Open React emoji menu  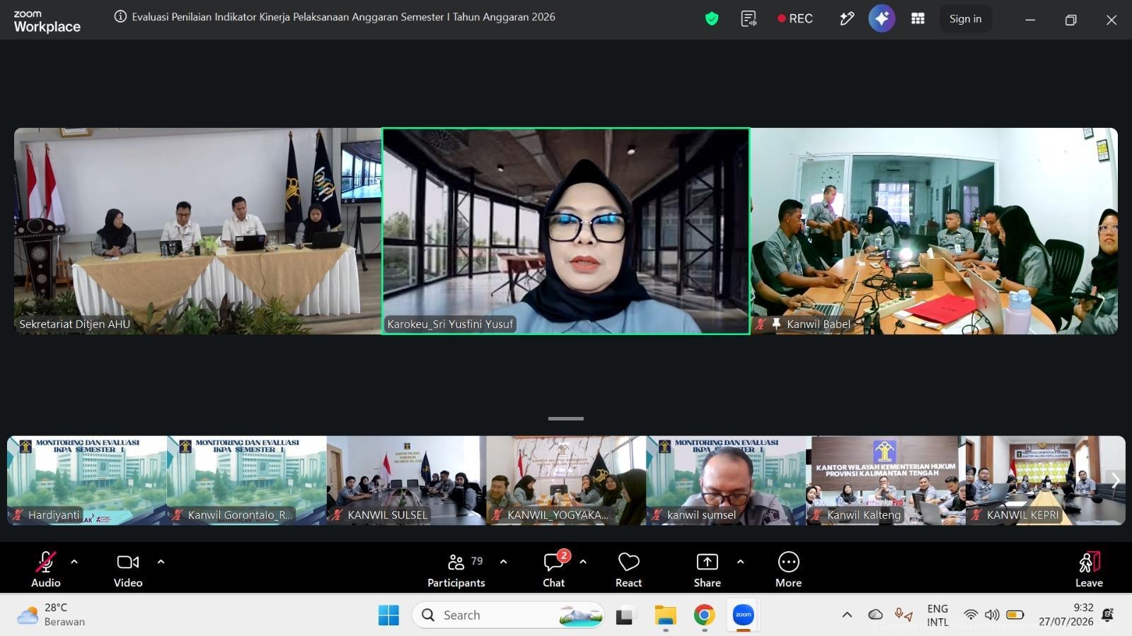tap(628, 569)
